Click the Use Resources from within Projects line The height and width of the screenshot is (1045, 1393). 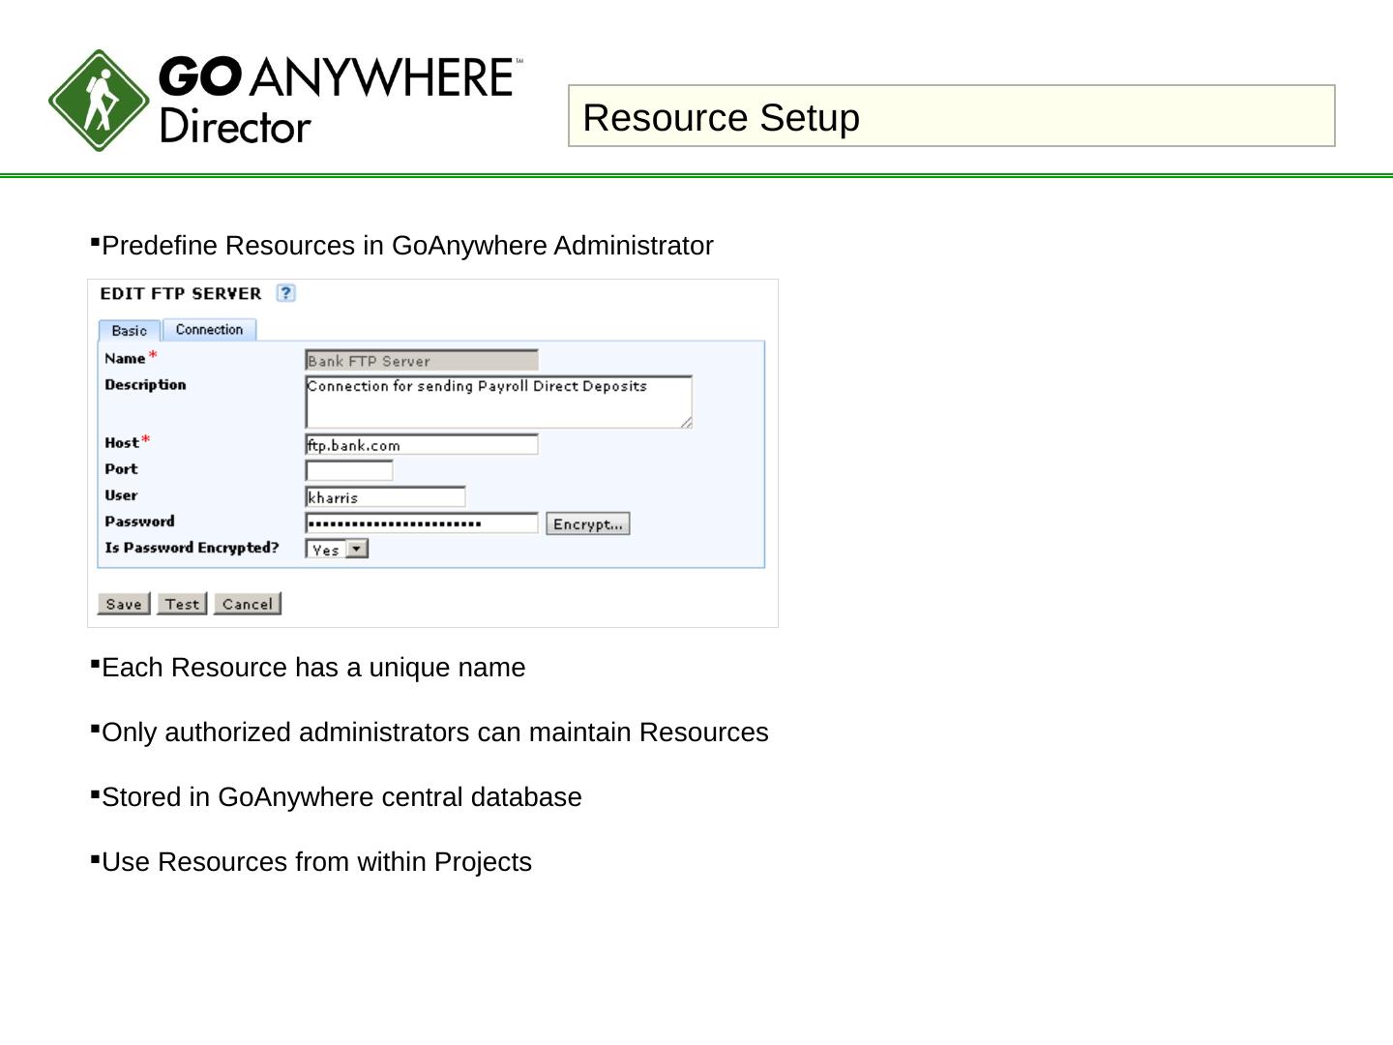click(x=316, y=862)
